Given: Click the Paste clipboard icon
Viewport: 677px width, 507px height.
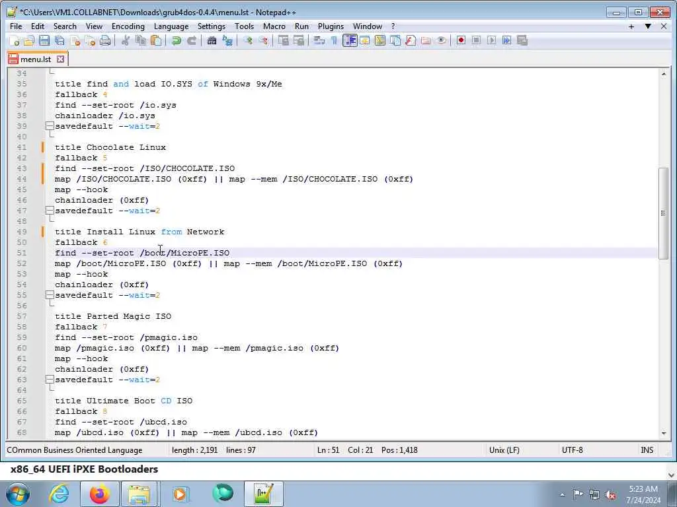Looking at the screenshot, I should pyautogui.click(x=156, y=40).
